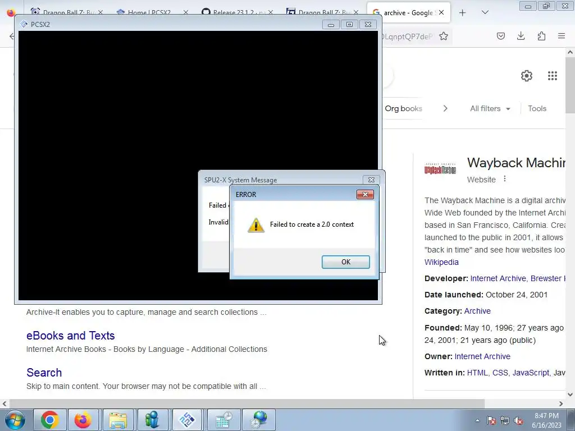Click the calendar-with-clock taskbar icon
This screenshot has height=431, width=575.
coord(223,420)
